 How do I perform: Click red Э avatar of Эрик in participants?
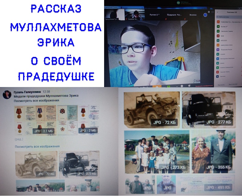tap(218, 36)
